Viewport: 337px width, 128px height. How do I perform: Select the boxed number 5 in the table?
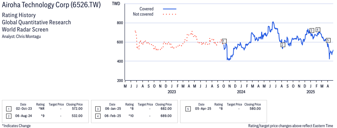point(188,109)
